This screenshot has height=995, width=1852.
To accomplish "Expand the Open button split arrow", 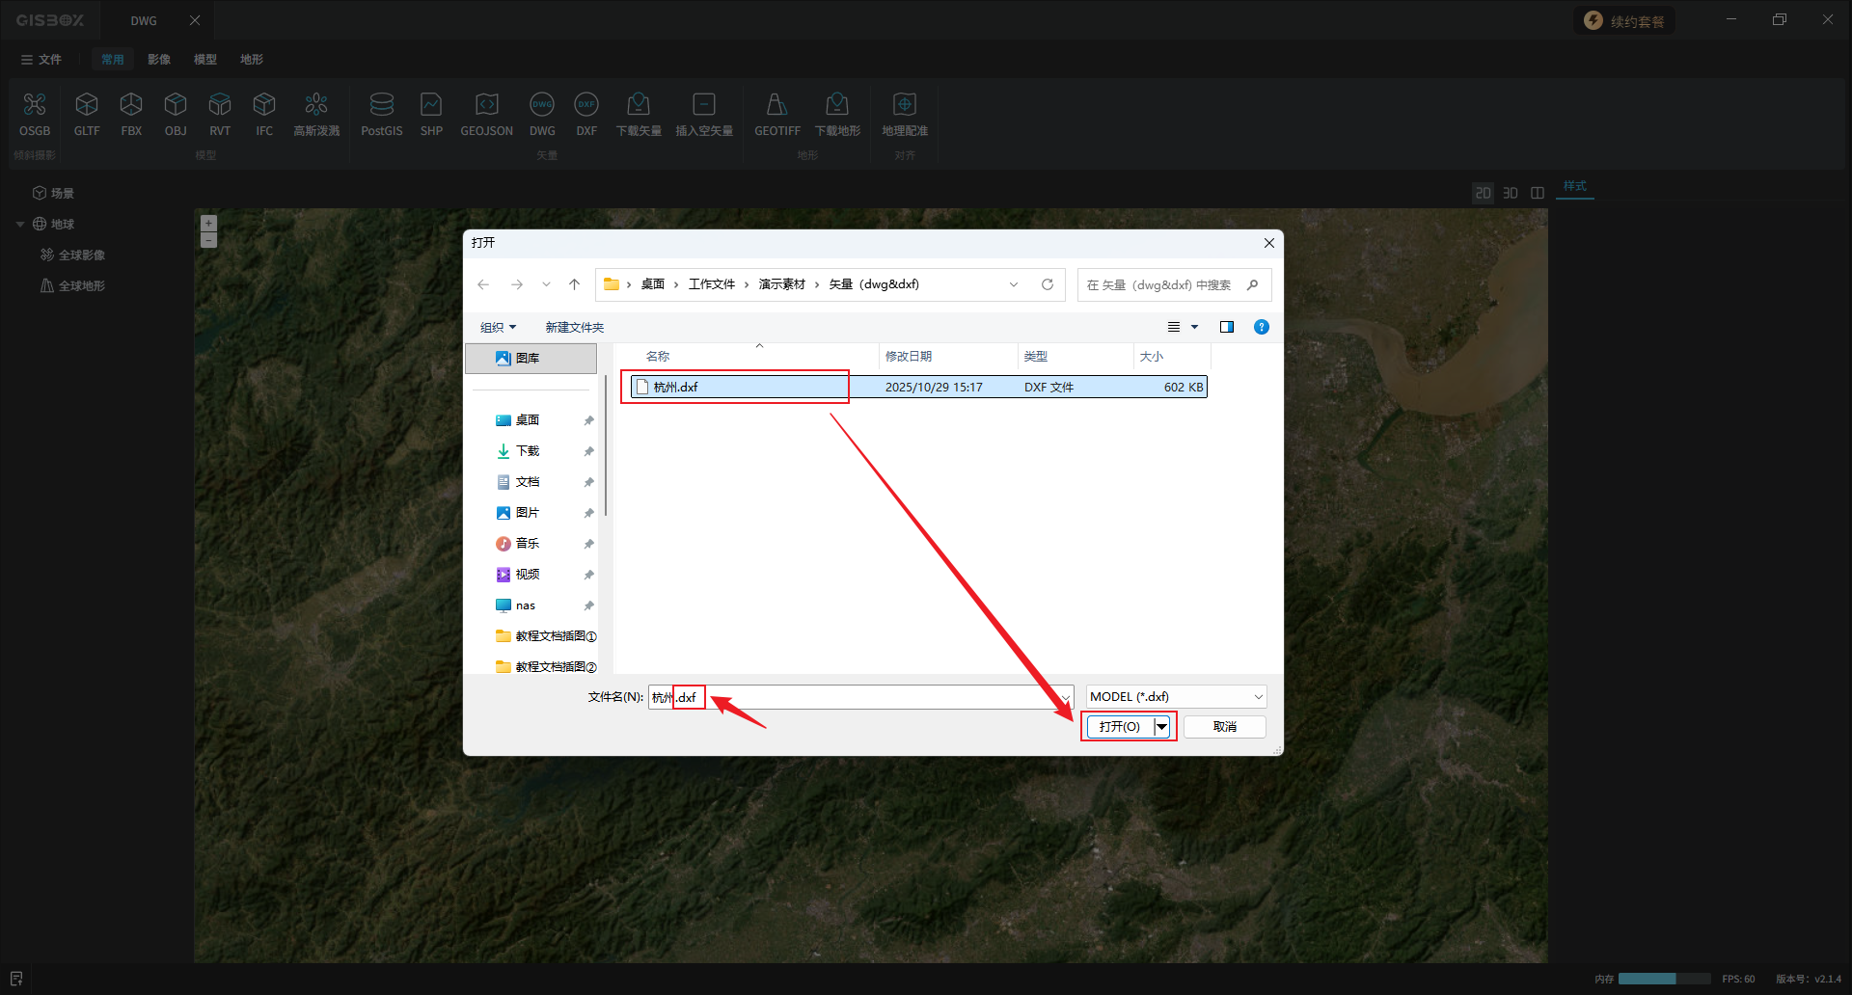I will pyautogui.click(x=1162, y=727).
